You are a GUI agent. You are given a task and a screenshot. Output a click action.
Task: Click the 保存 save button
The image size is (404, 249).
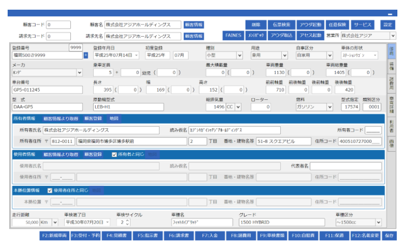(389, 236)
